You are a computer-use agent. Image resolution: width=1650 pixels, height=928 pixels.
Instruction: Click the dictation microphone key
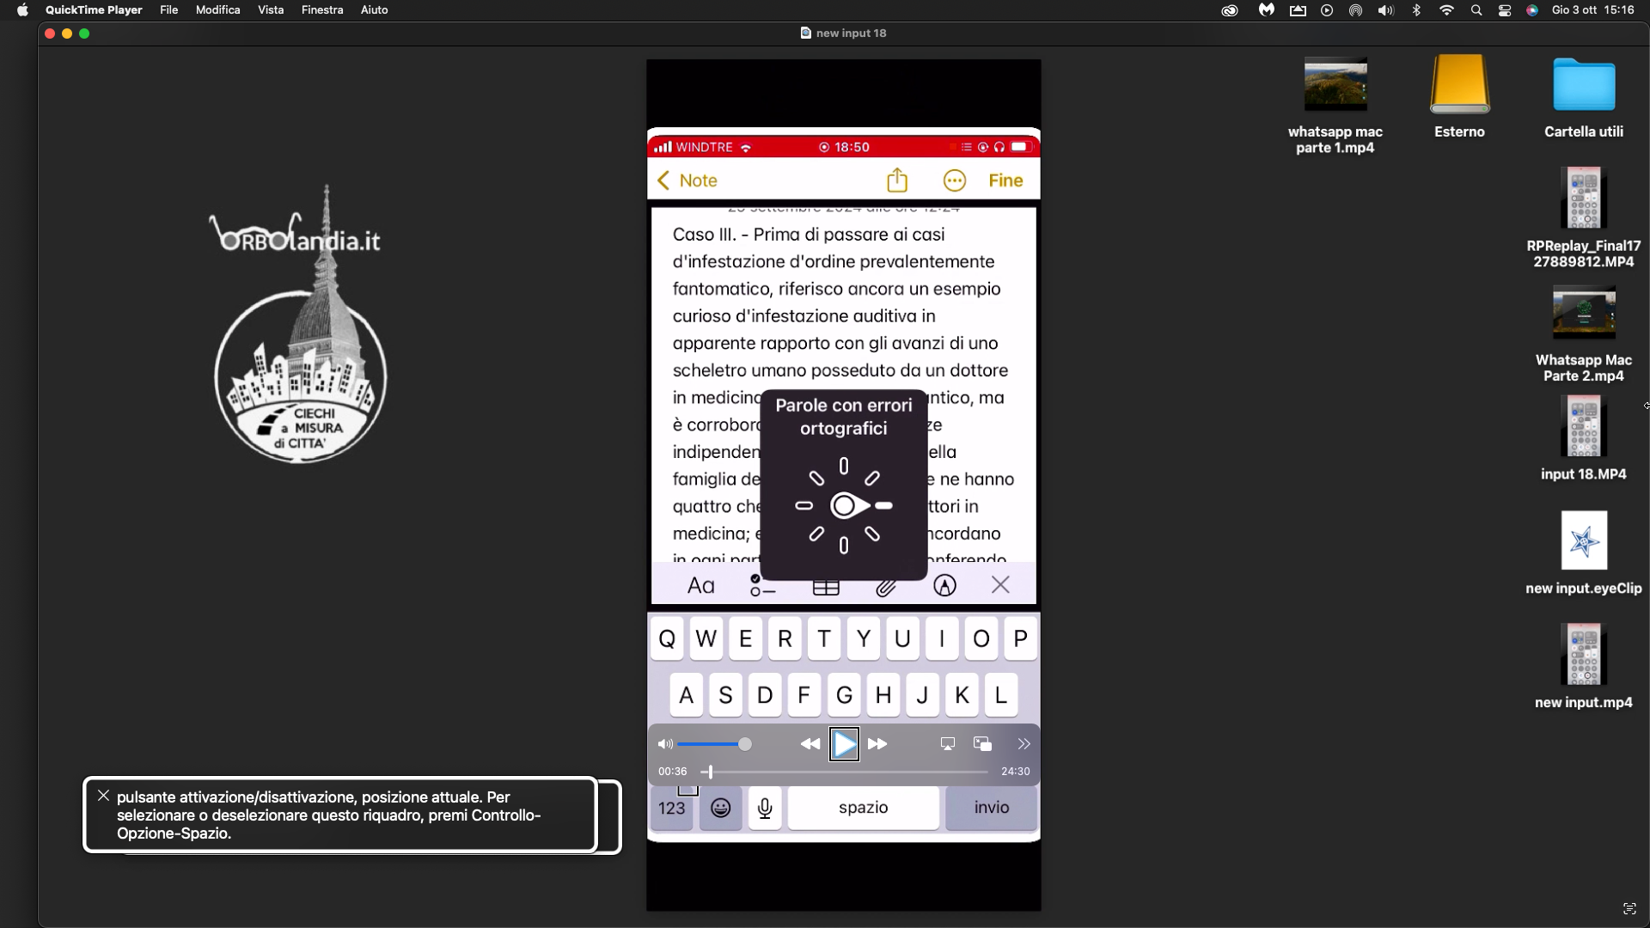[765, 808]
